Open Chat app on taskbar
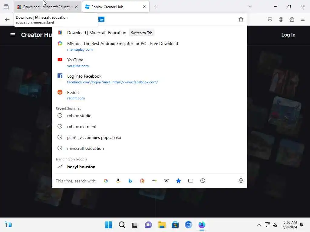 (x=148, y=225)
